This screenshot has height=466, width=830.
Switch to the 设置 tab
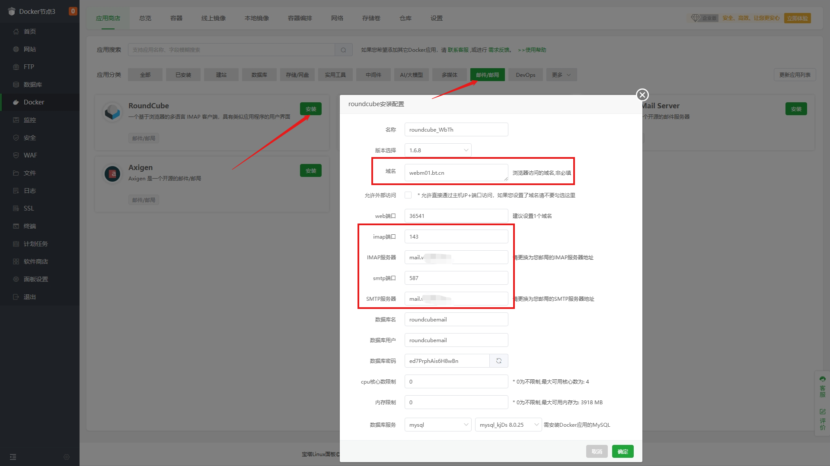(437, 18)
